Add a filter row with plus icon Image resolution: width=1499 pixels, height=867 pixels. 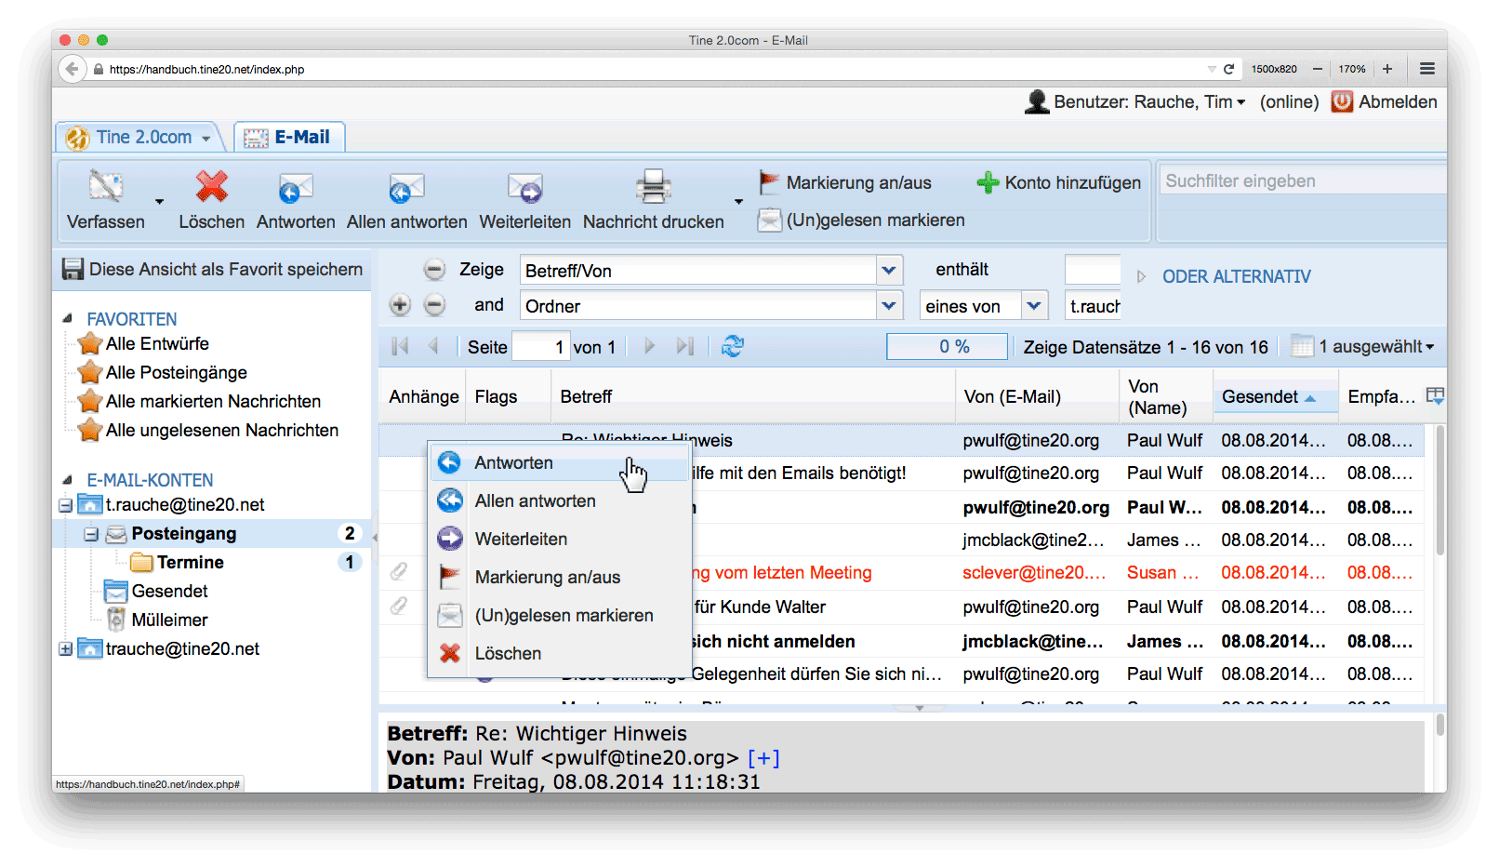(x=400, y=305)
